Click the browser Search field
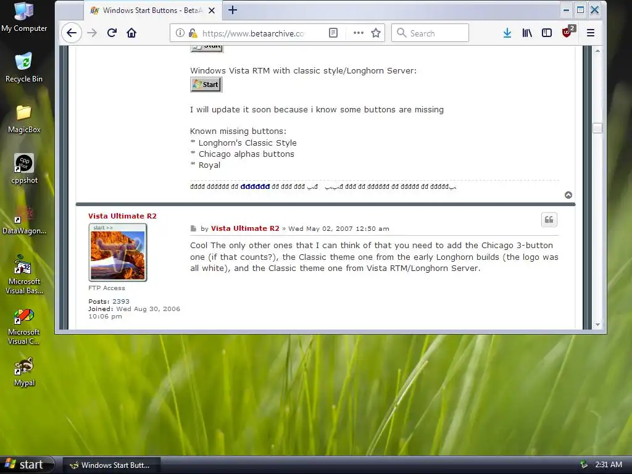 [430, 33]
